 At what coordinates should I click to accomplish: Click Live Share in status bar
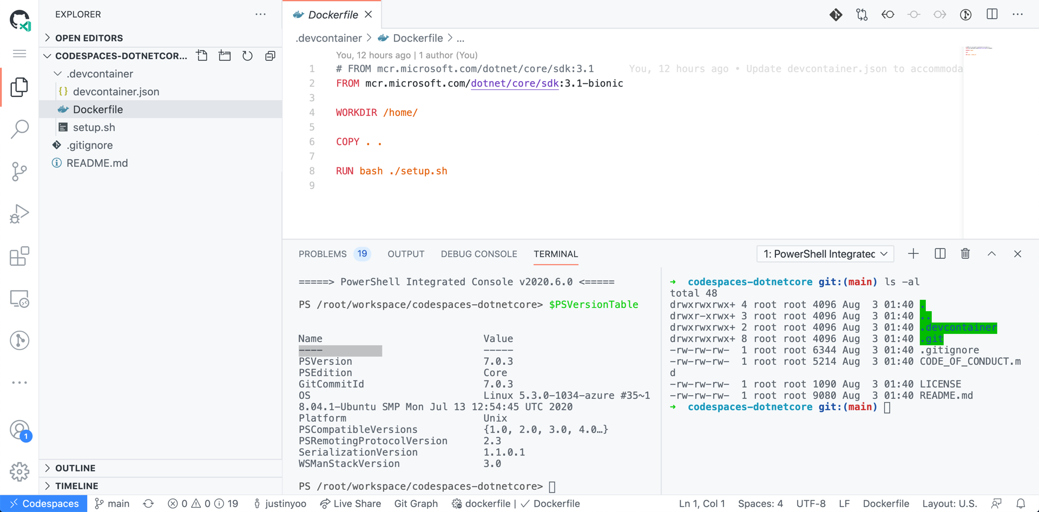pyautogui.click(x=351, y=504)
